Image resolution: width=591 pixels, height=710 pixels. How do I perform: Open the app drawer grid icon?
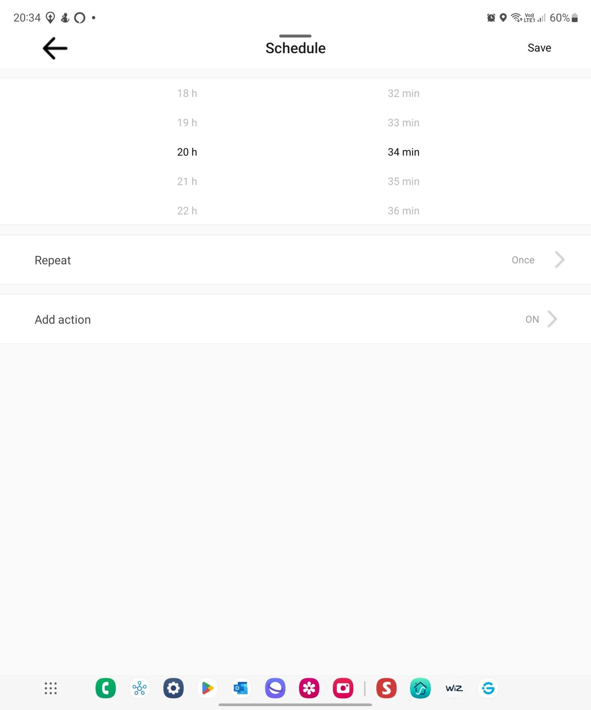tap(51, 688)
